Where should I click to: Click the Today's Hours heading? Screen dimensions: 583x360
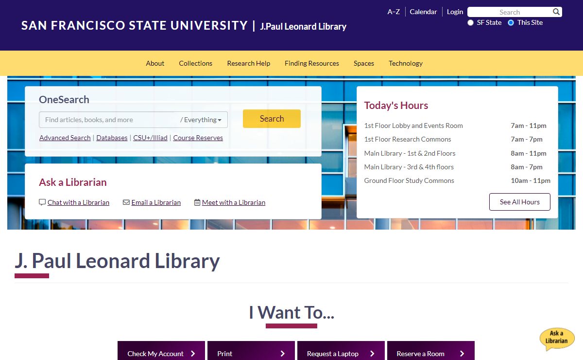396,106
